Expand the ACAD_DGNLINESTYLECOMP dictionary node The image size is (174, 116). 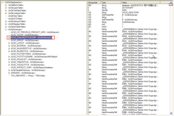[x=9, y=38]
